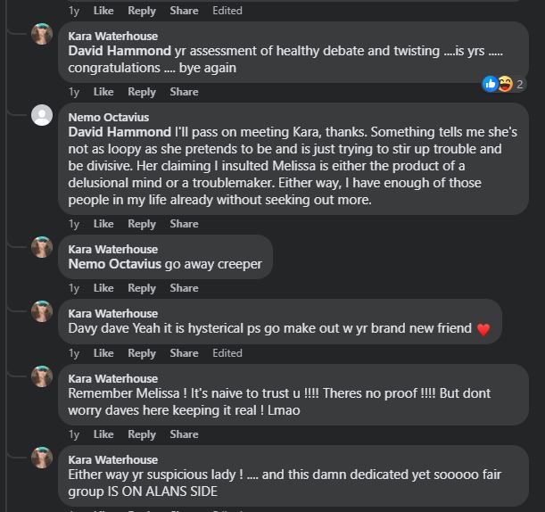Image resolution: width=545 pixels, height=512 pixels.
Task: Share Kara's 'Remember Melissa' comment
Action: click(x=184, y=434)
